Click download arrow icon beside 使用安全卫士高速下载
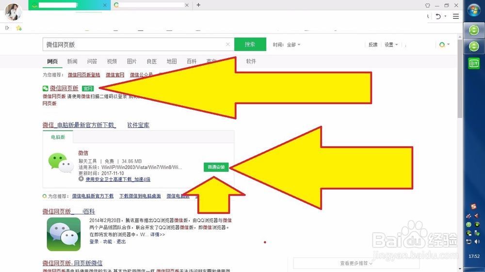This screenshot has width=485, height=272. [81, 179]
